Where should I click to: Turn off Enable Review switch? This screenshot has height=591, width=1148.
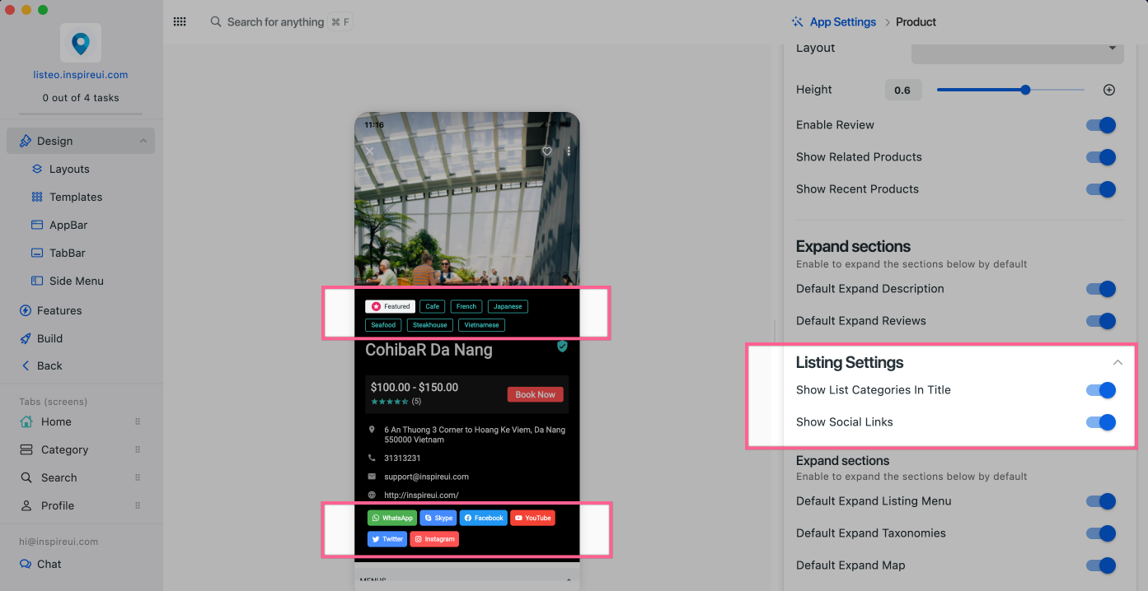tap(1100, 125)
